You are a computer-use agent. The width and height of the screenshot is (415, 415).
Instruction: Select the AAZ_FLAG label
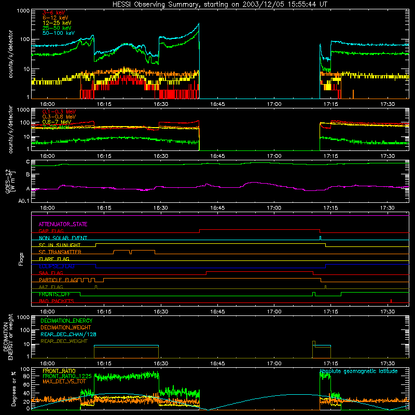coord(51,287)
